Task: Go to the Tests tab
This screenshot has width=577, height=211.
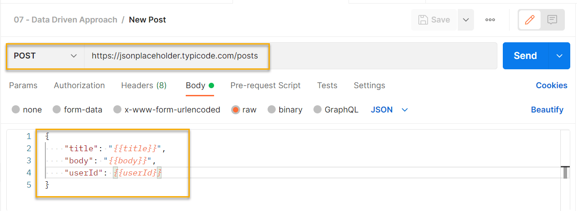Action: pos(327,85)
